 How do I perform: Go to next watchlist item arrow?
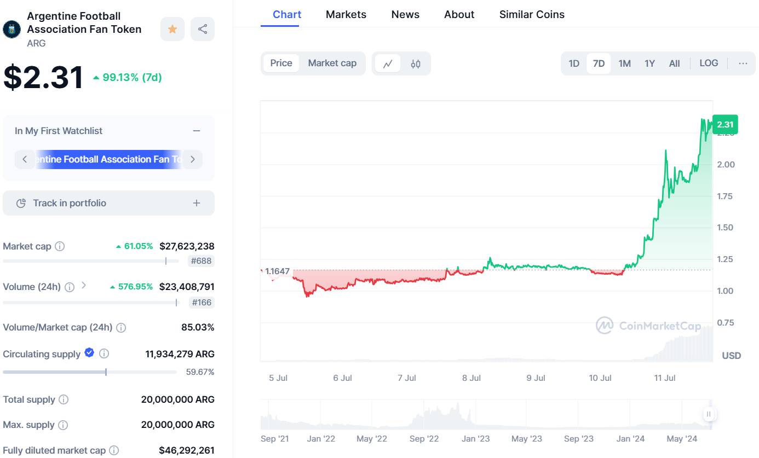(x=193, y=159)
